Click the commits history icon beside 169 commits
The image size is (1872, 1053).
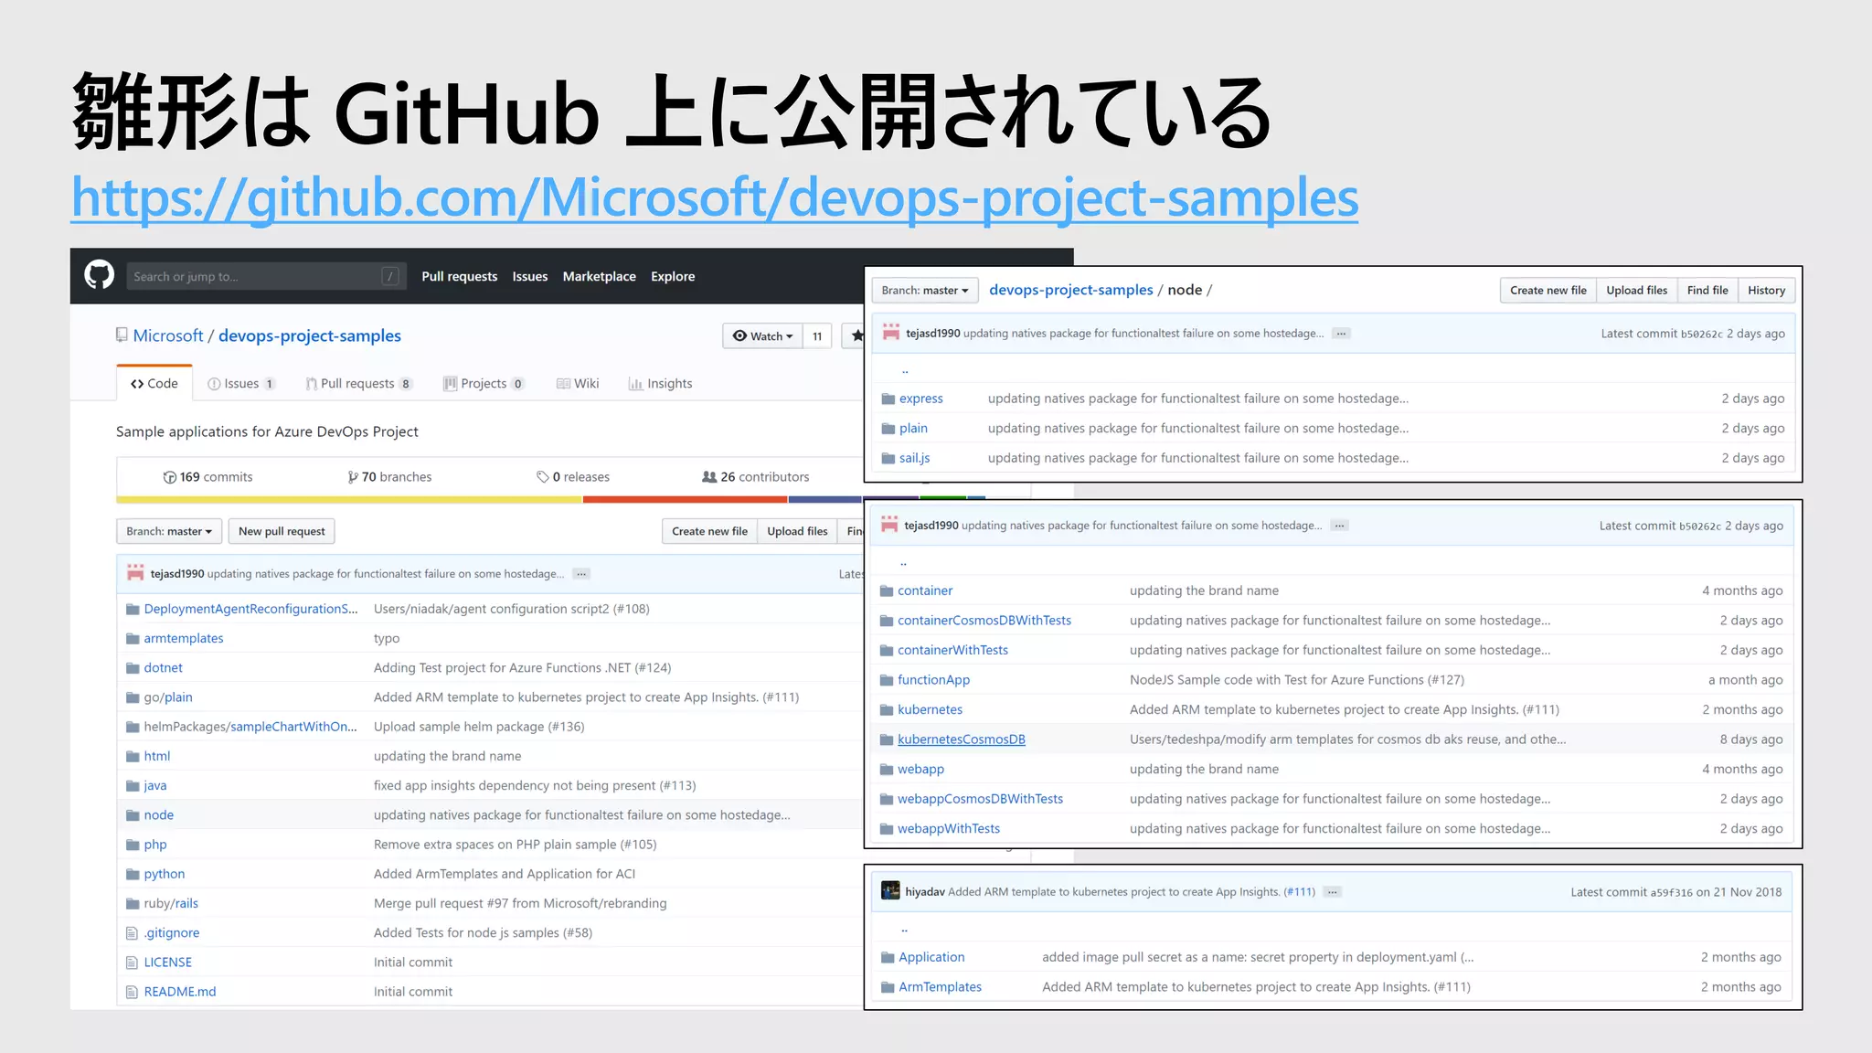point(169,477)
